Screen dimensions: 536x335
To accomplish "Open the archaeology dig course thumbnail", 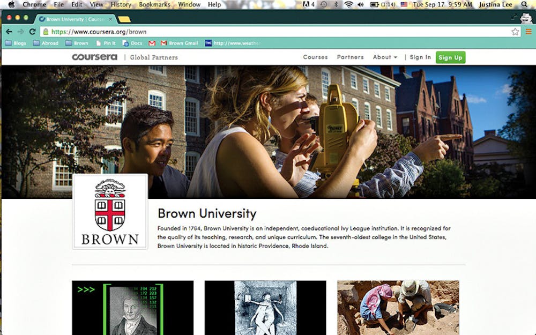I will 398,308.
